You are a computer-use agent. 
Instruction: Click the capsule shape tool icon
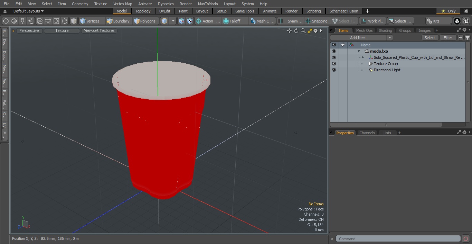39,21
